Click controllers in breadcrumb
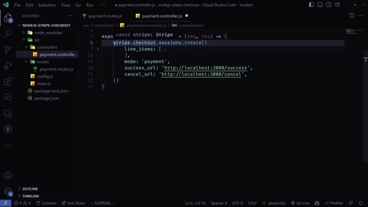This screenshot has height=207, width=368. pos(103,25)
